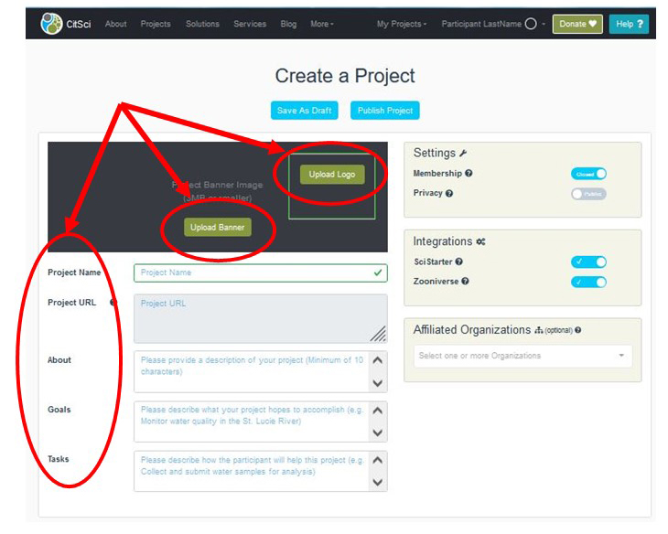668x534 pixels.
Task: Click the Project Name input field
Action: (260, 272)
